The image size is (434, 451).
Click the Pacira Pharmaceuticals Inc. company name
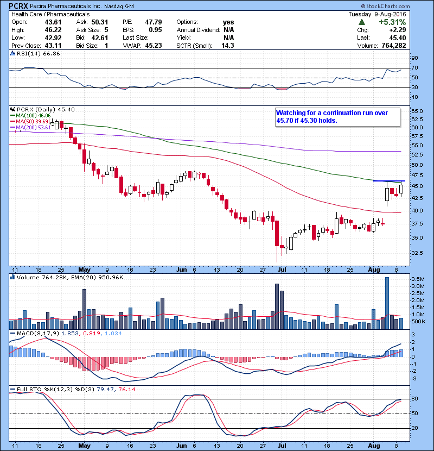click(x=66, y=6)
